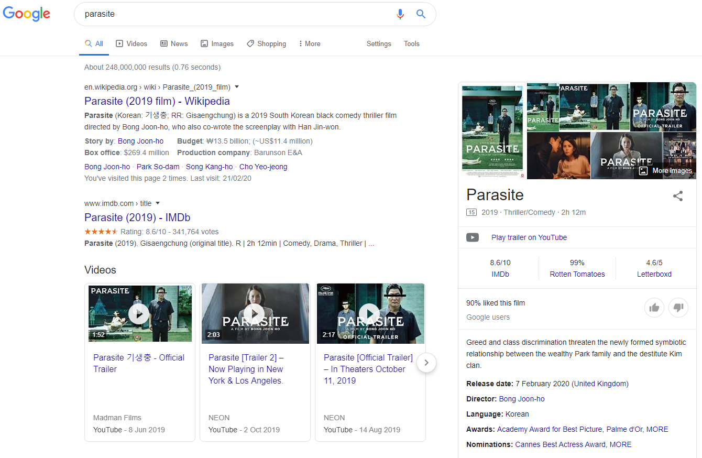Switch to the Shopping tab
The height and width of the screenshot is (458, 702).
[266, 43]
